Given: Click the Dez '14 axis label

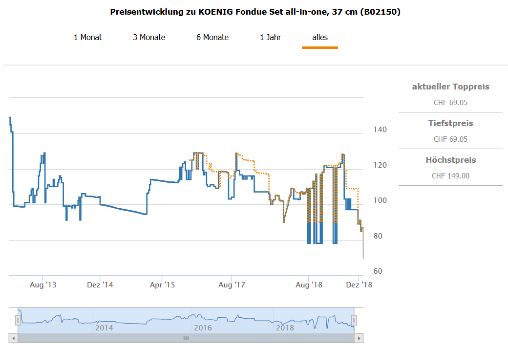Looking at the screenshot, I should tap(100, 285).
